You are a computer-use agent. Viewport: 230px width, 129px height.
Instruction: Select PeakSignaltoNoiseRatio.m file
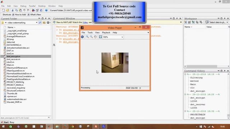click(18, 79)
